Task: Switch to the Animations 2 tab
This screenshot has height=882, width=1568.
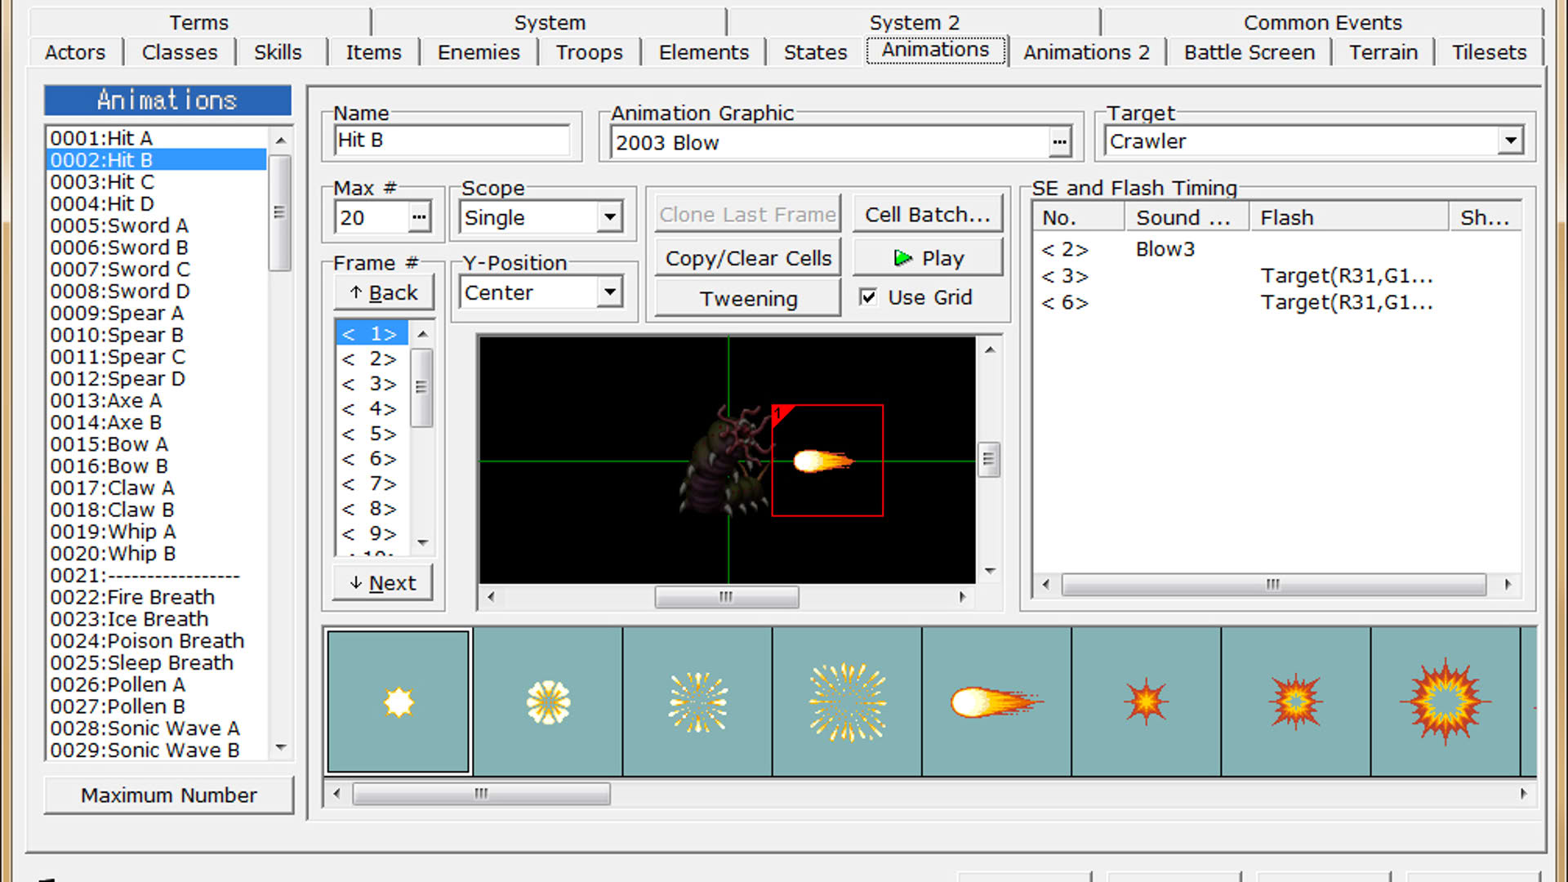Action: (x=1086, y=52)
